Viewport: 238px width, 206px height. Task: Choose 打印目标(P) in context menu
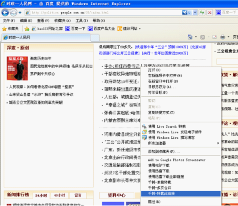click(x=181, y=92)
